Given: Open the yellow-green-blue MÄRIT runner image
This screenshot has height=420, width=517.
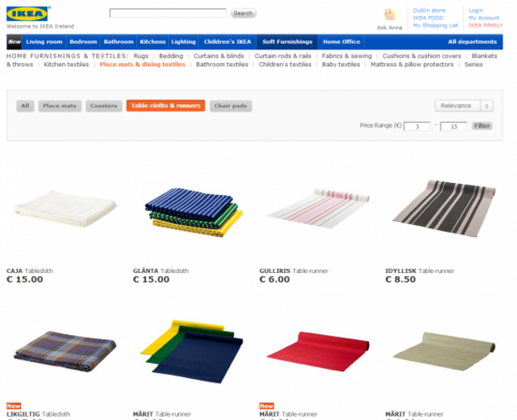Looking at the screenshot, I should (x=192, y=352).
